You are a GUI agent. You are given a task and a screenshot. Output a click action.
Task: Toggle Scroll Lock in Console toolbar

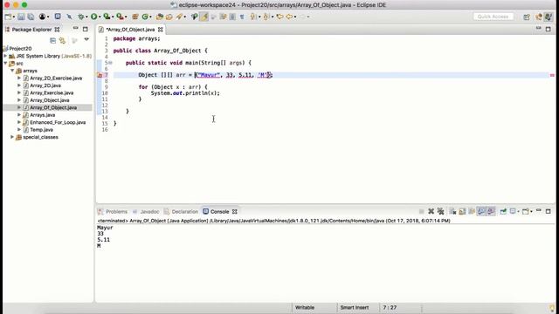(x=462, y=211)
